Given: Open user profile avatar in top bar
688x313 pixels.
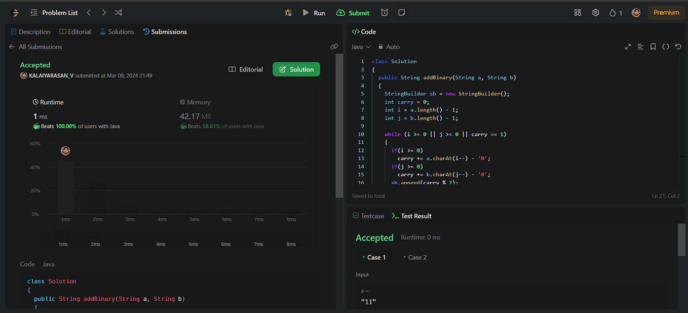Looking at the screenshot, I should (x=636, y=13).
